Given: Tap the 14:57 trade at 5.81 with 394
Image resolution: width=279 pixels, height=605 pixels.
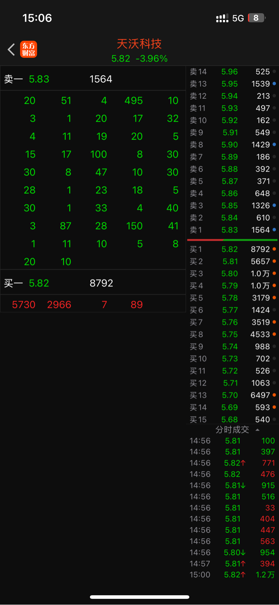Looking at the screenshot, I should (x=232, y=564).
